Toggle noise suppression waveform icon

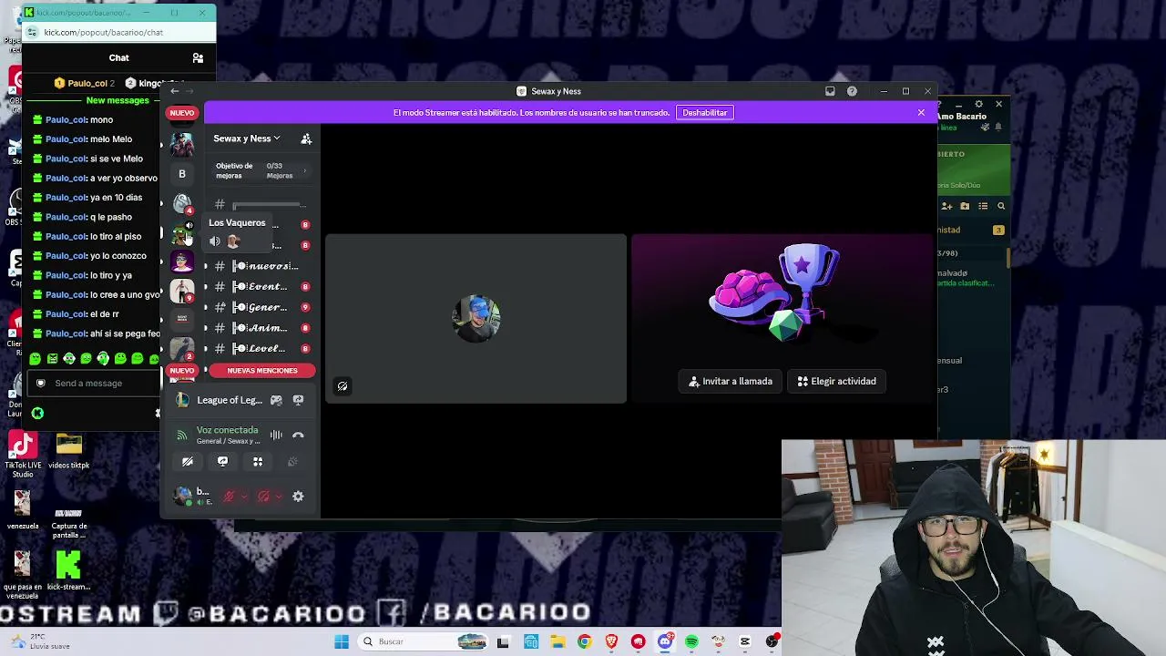click(x=276, y=436)
